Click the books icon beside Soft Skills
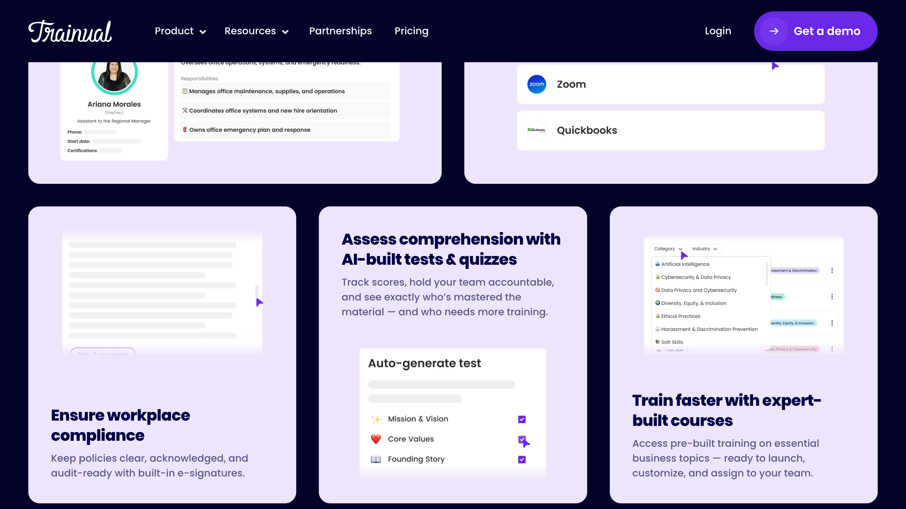This screenshot has height=509, width=906. pos(657,342)
